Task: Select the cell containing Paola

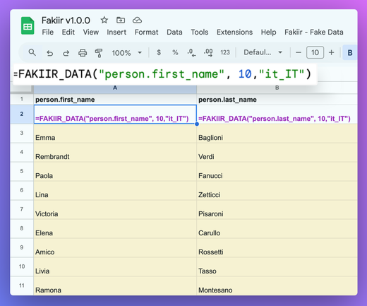Action: (115, 172)
